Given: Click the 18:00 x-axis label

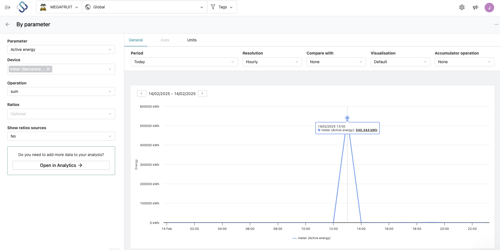Looking at the screenshot, I should click(x=417, y=229).
